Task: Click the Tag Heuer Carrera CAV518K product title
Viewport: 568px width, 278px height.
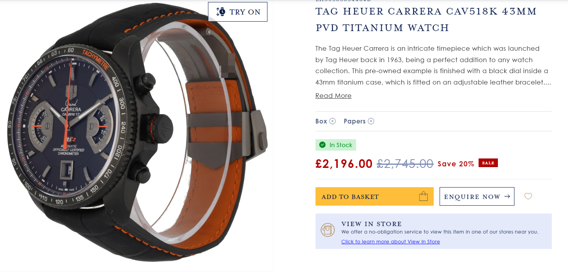Action: tap(426, 20)
